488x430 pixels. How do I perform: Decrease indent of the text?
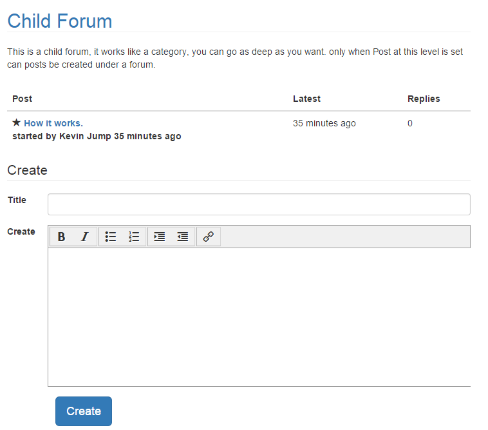tap(183, 237)
